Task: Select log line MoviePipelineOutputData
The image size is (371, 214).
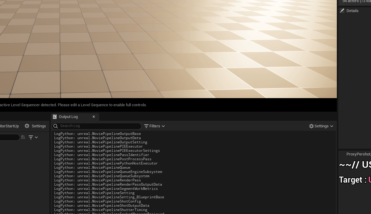Action: point(97,138)
